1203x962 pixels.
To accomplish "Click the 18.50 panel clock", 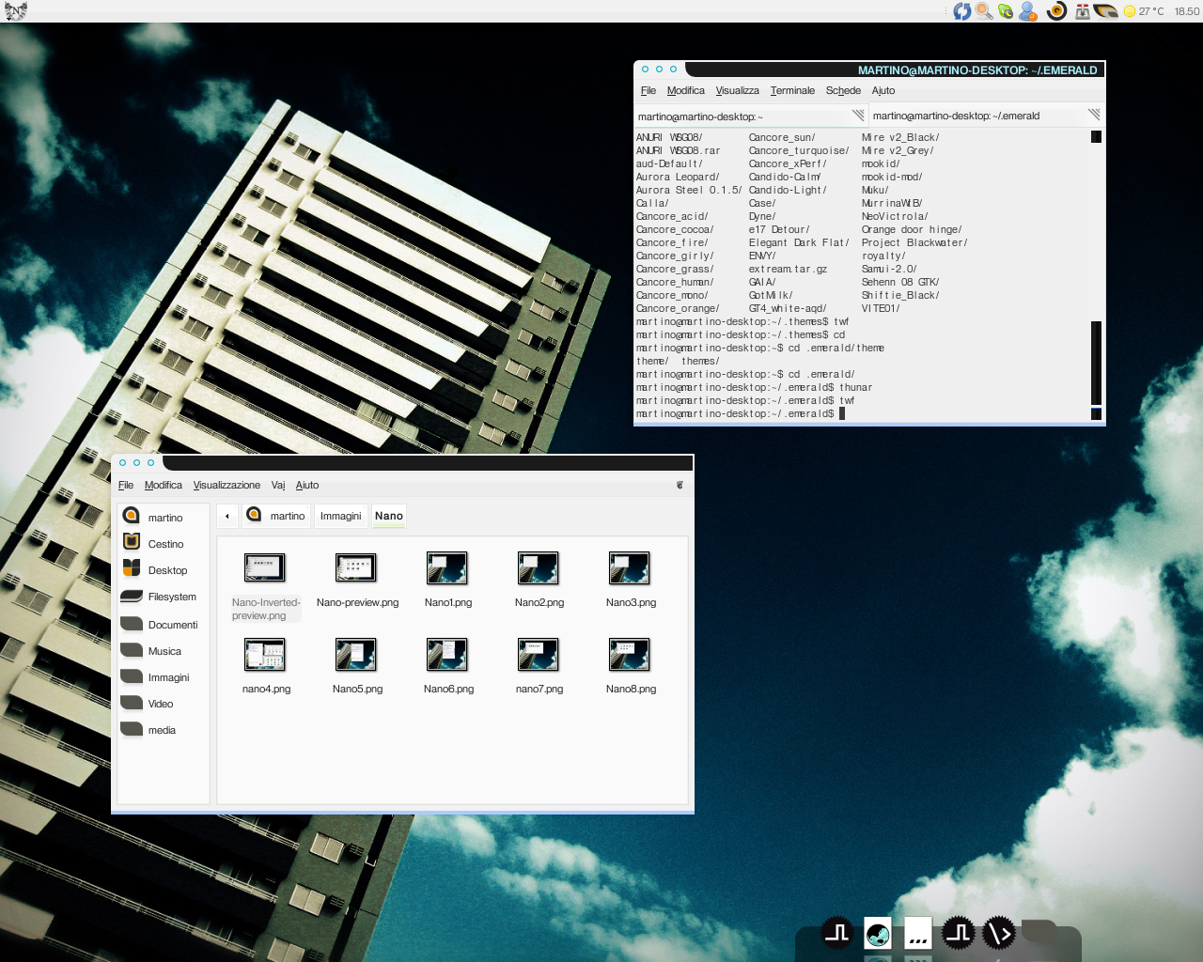I will [1186, 11].
